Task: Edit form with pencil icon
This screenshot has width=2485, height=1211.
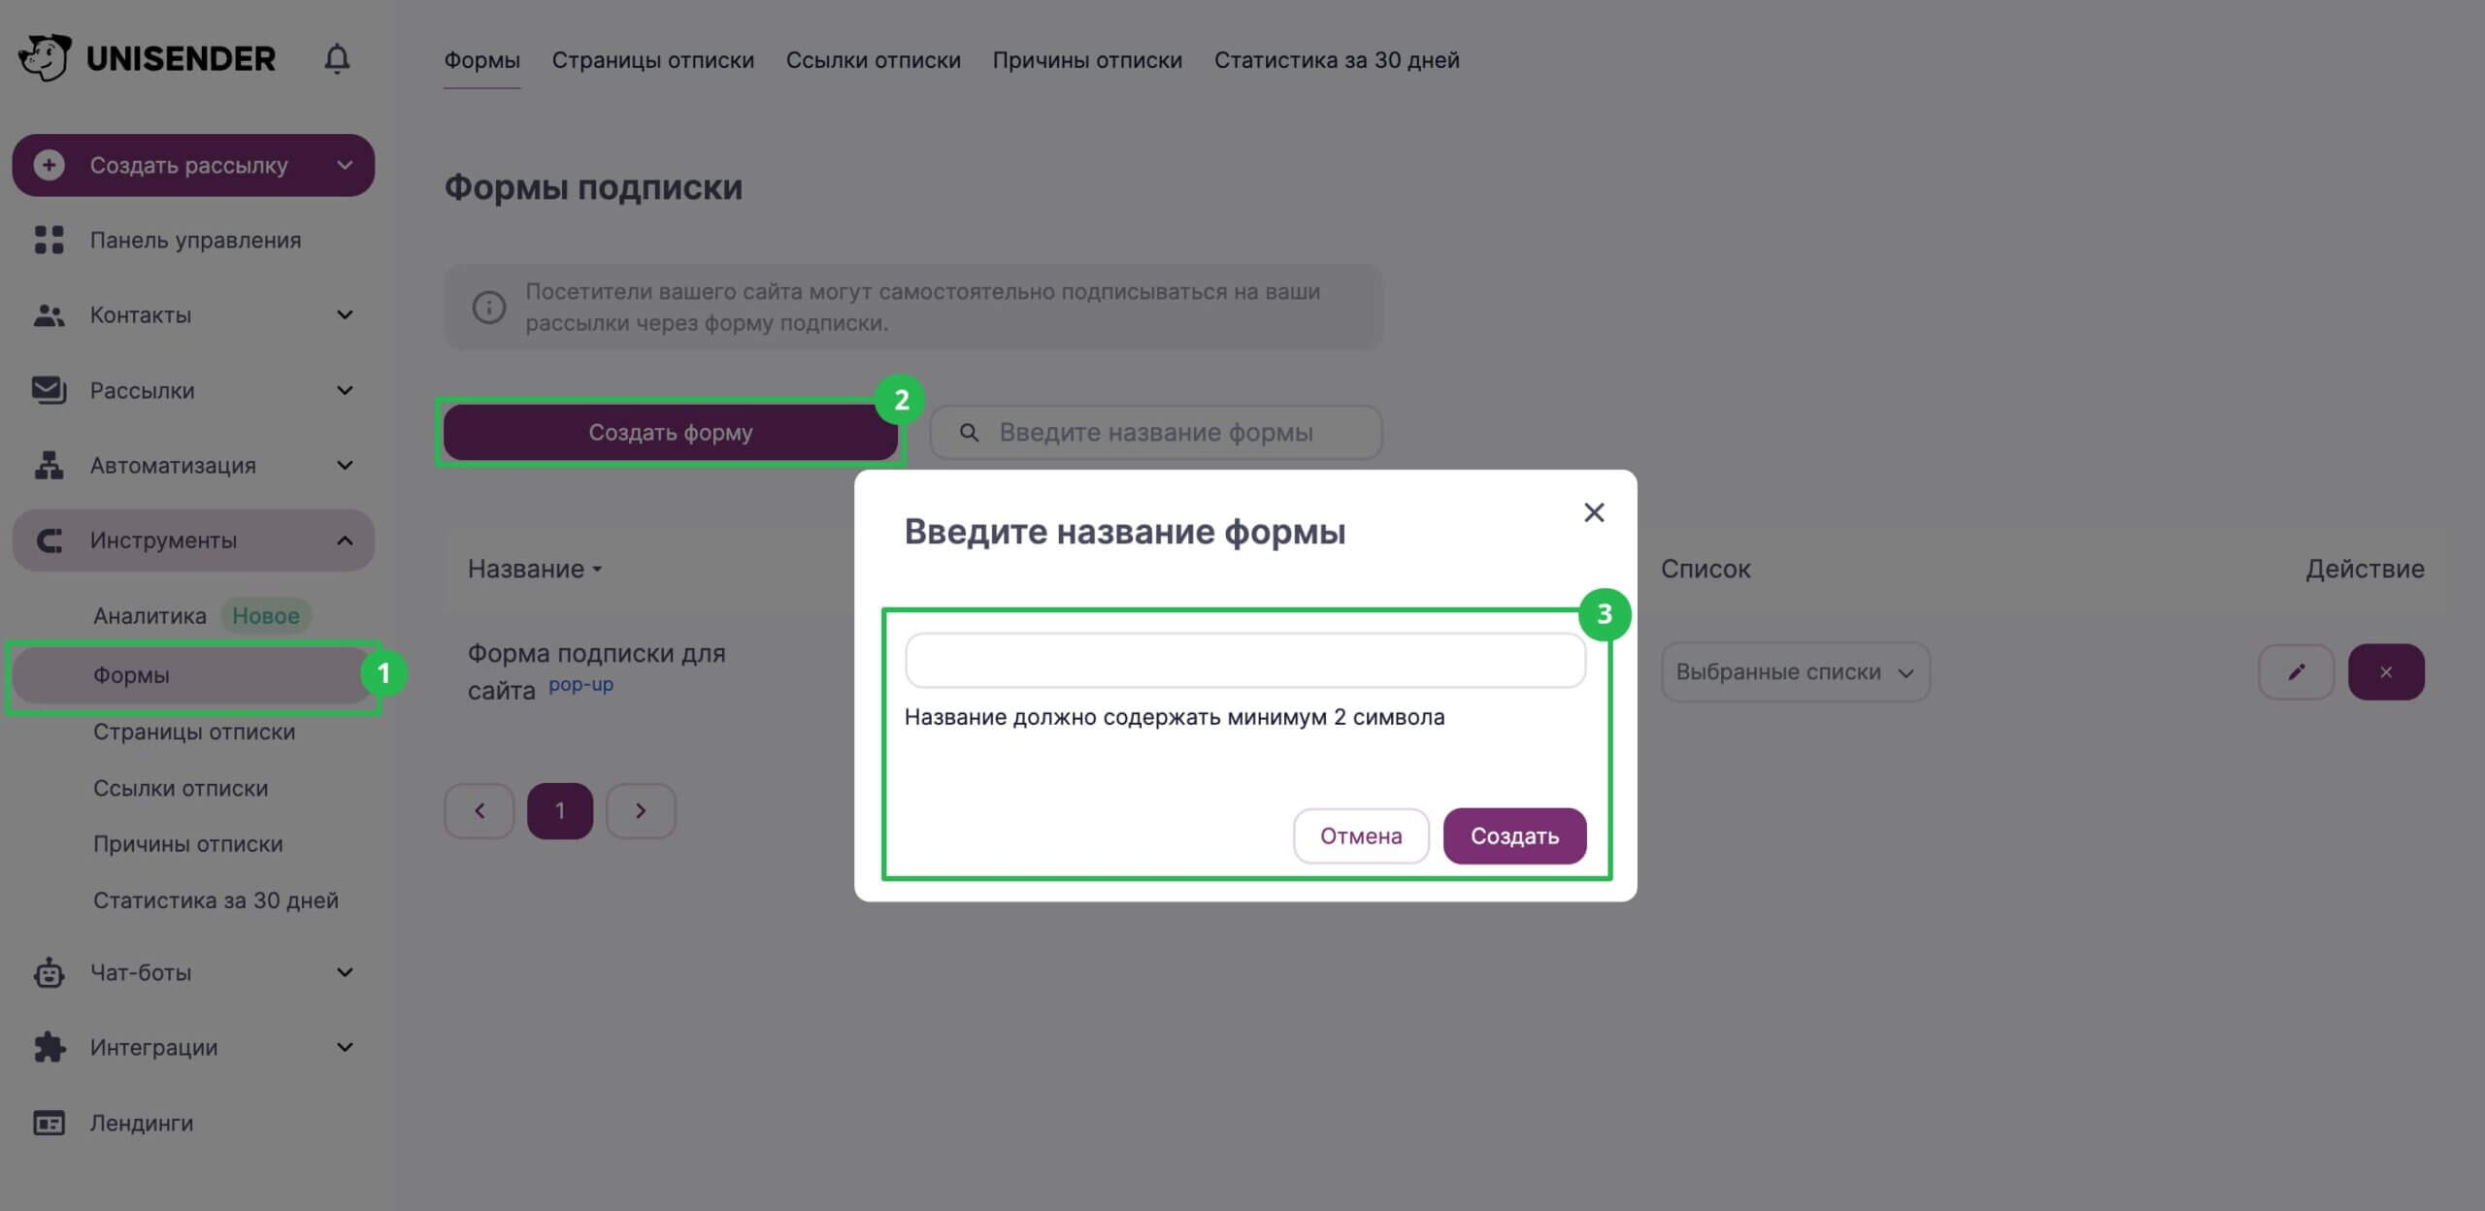Action: [x=2297, y=671]
